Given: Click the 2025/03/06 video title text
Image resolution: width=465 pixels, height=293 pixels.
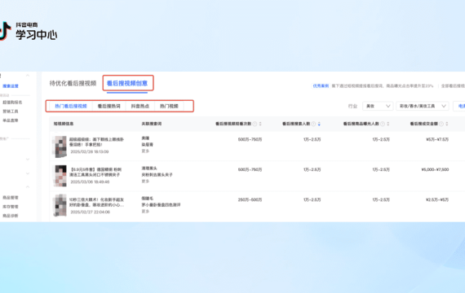Looking at the screenshot, I should (95, 173).
